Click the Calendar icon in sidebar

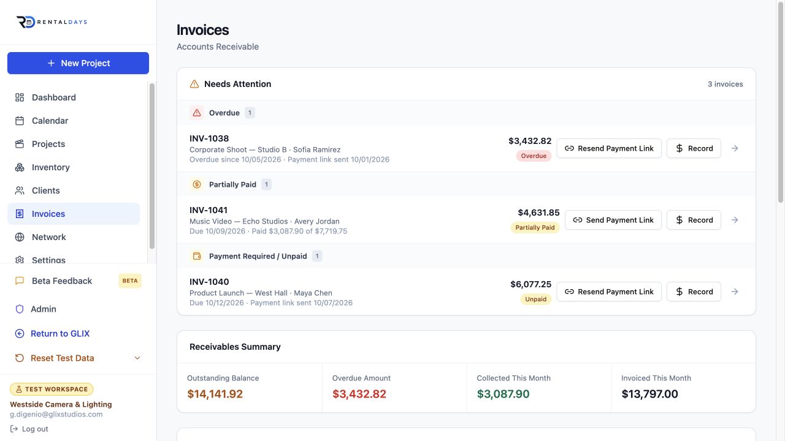(x=20, y=121)
